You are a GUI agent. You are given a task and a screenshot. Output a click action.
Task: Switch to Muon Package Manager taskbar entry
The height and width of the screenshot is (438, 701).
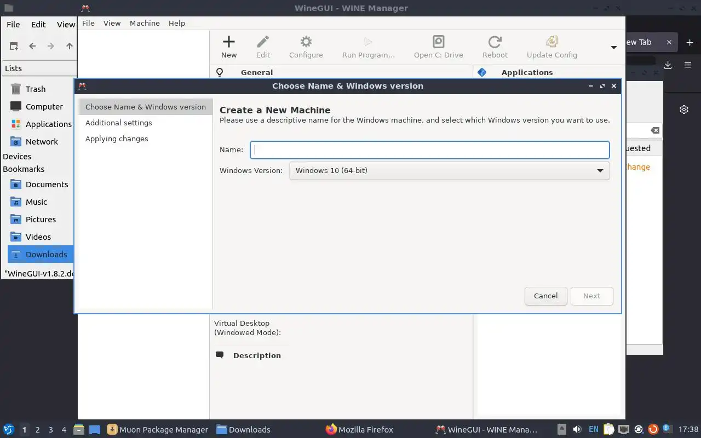point(158,430)
